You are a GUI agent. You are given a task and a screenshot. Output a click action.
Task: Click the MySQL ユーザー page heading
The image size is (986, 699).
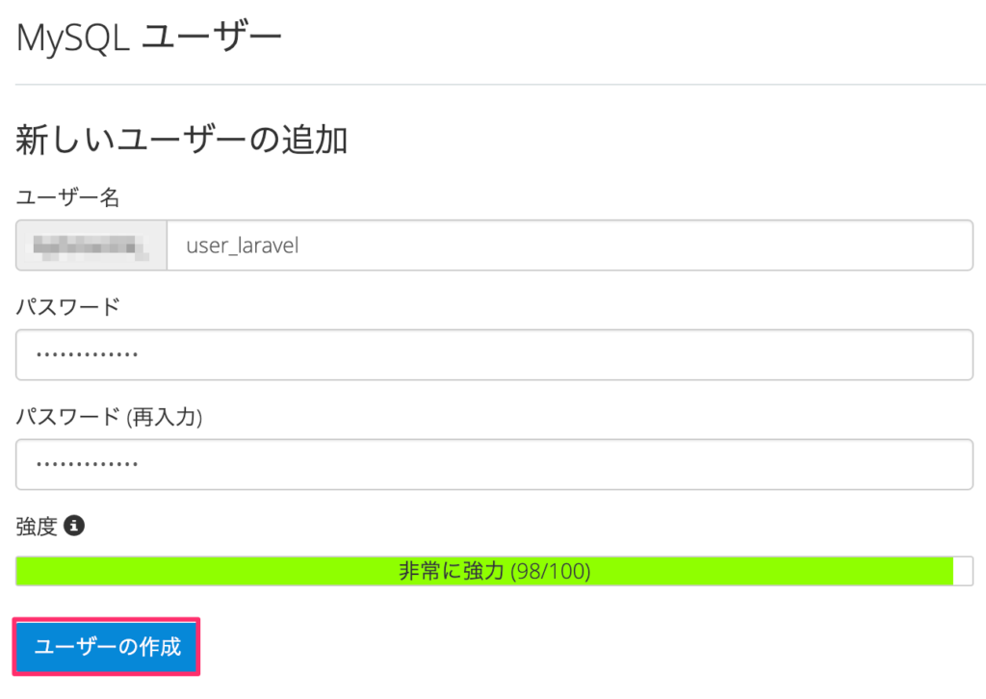(149, 38)
